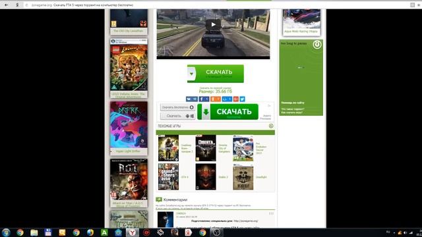Click the 'Скачать по прямой ссылке' link
This screenshot has width=422, height=237.
point(216,88)
